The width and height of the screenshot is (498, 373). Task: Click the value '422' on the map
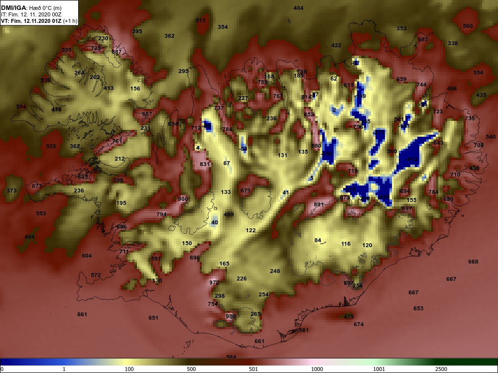[336, 45]
